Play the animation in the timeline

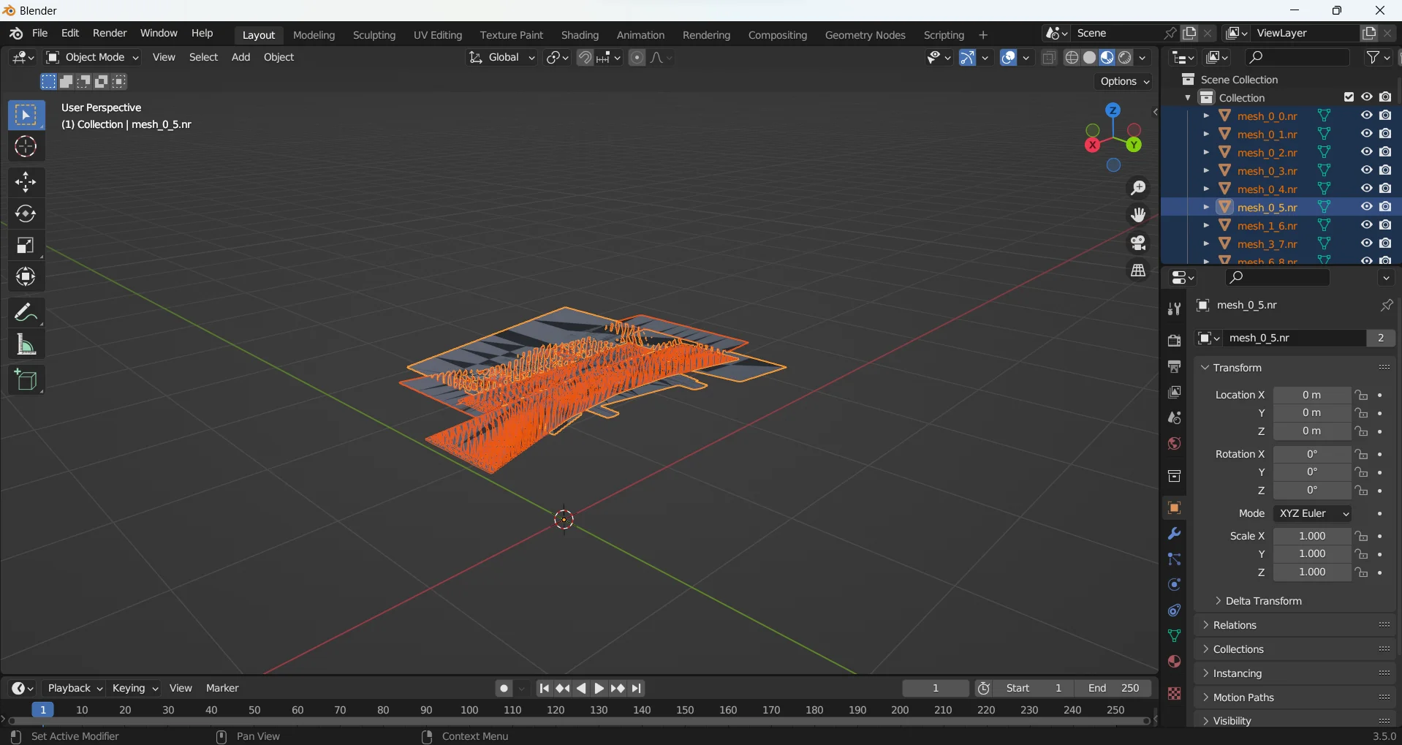click(599, 688)
